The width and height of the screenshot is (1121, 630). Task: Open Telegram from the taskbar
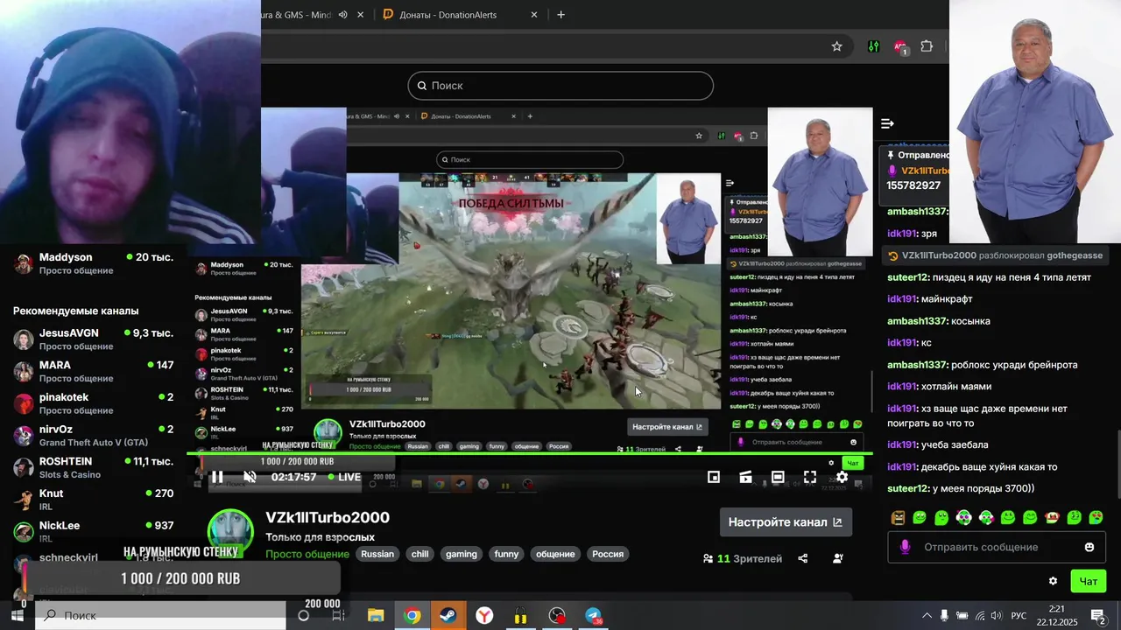595,615
